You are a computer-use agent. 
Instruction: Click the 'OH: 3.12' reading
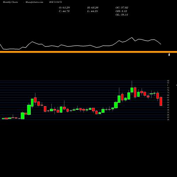(121, 11)
